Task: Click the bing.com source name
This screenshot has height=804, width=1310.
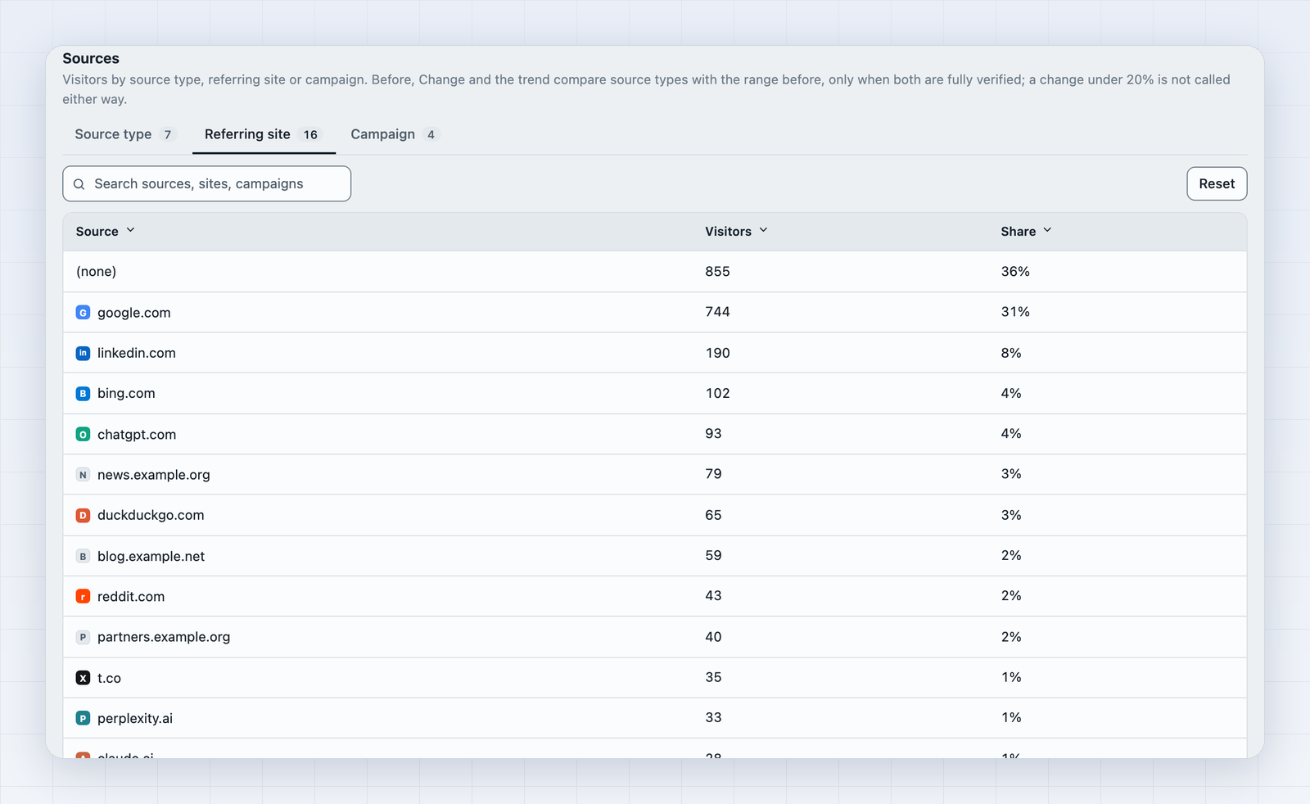Action: (x=126, y=394)
